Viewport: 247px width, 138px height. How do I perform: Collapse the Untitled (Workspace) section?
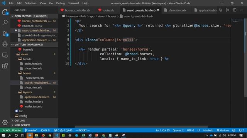pos(28,44)
